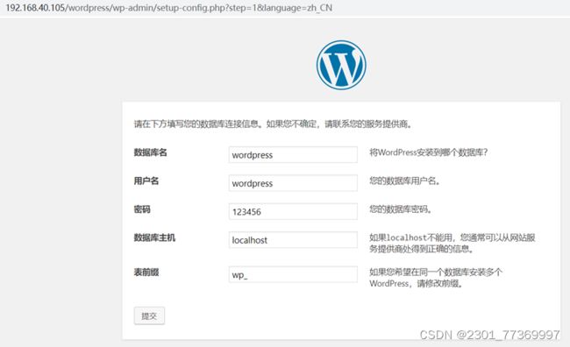570x347 pixels.
Task: Submit the form with 提交 button
Action: [x=149, y=315]
